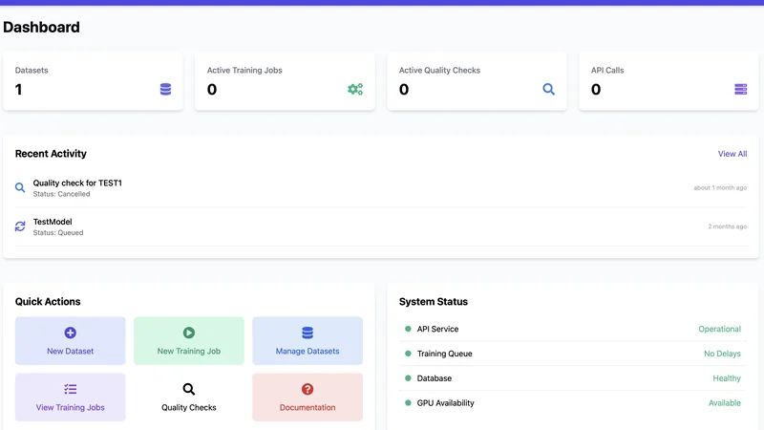
Task: Click the database icon on Datasets card
Action: 165,89
